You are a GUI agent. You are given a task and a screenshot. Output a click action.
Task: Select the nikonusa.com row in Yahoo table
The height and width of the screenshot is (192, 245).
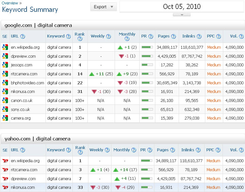coord(22,188)
